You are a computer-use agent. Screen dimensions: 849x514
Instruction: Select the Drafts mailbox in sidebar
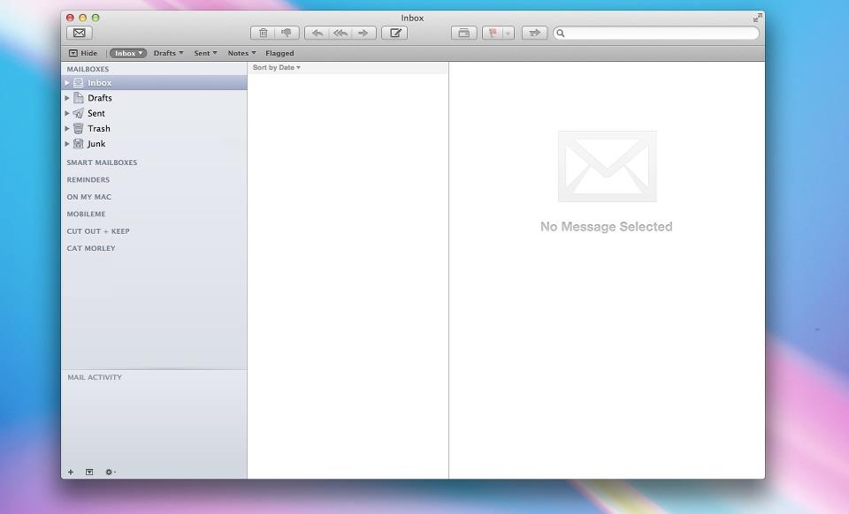[x=154, y=98]
